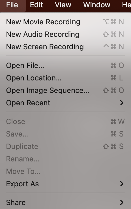This screenshot has height=209, width=131.
Task: Click the Rename... menu item
Action: click(x=65, y=159)
